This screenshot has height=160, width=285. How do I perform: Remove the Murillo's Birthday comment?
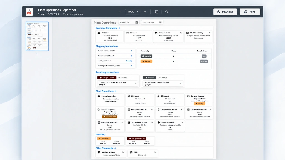point(123,152)
